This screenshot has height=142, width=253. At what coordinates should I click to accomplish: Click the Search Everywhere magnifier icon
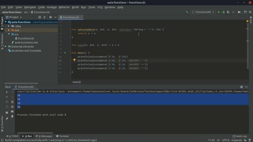click(250, 12)
